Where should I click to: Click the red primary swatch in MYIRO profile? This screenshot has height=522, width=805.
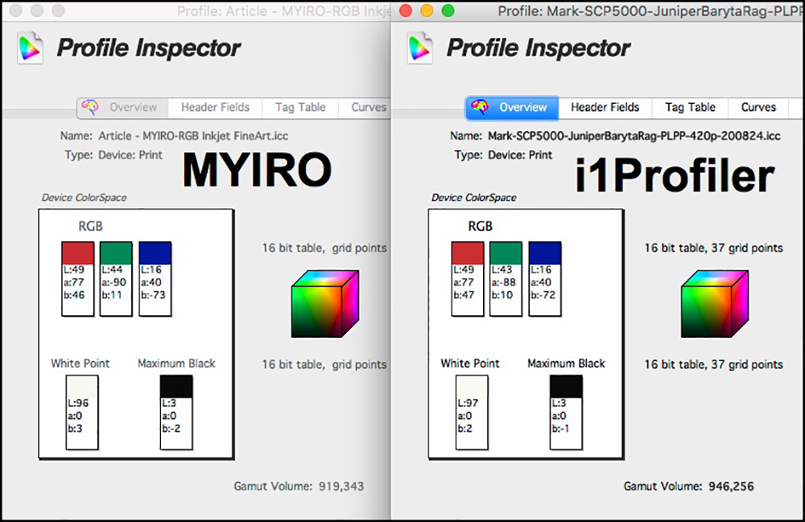point(78,252)
